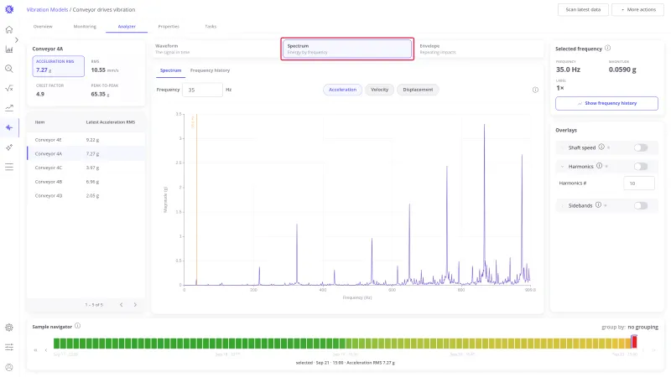
Task: Open the settings gear in sidebar
Action: [x=9, y=328]
